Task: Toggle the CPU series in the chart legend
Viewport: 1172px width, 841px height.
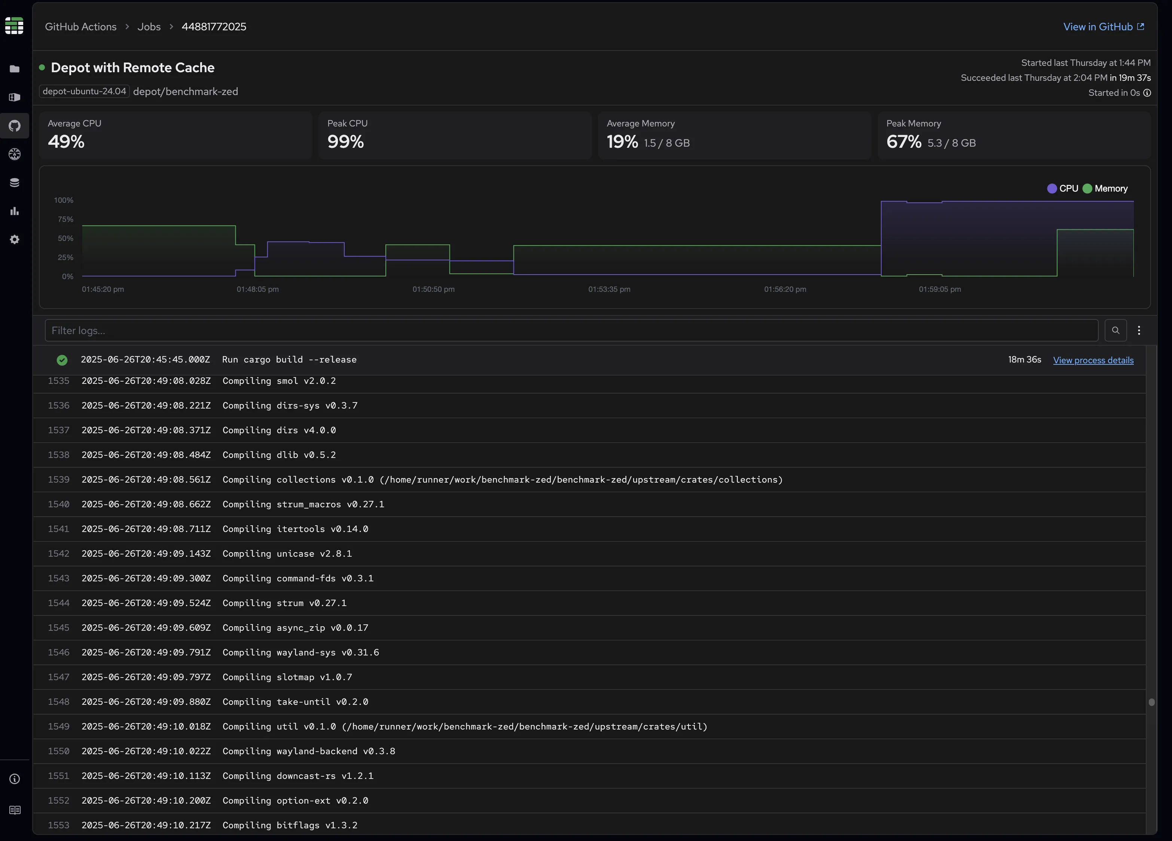Action: (1062, 189)
